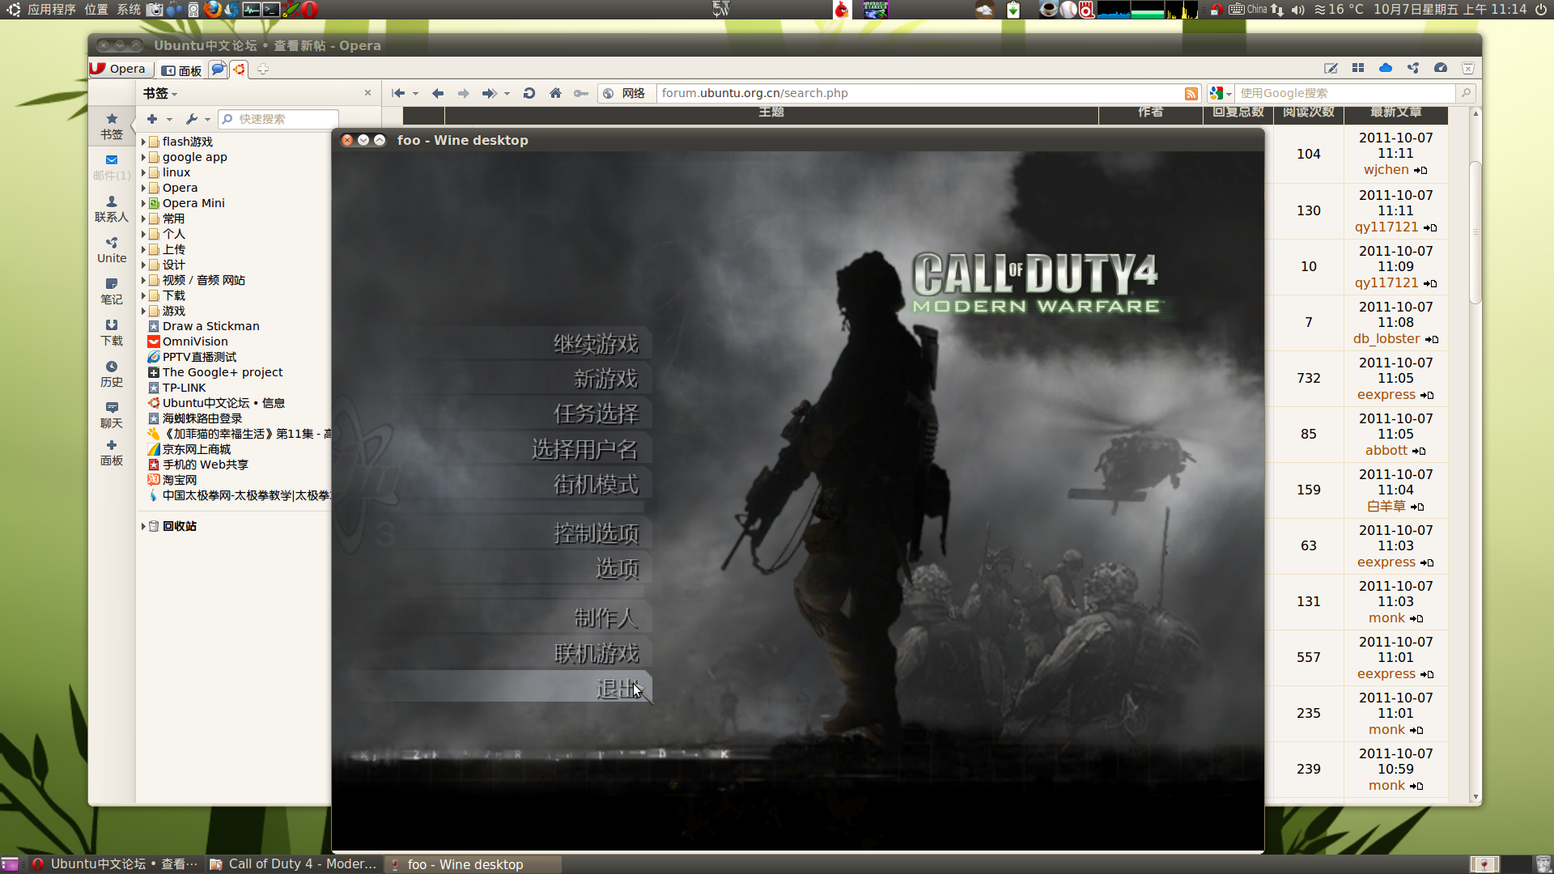Expand linux bookmark folder
This screenshot has height=874, width=1554.
click(x=143, y=172)
